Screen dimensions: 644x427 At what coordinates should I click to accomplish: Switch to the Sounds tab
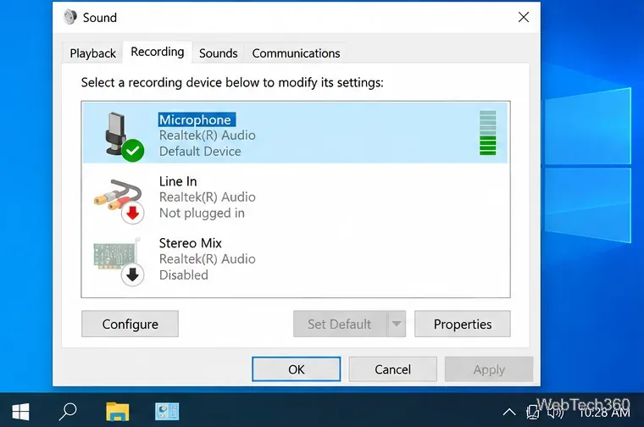click(218, 53)
